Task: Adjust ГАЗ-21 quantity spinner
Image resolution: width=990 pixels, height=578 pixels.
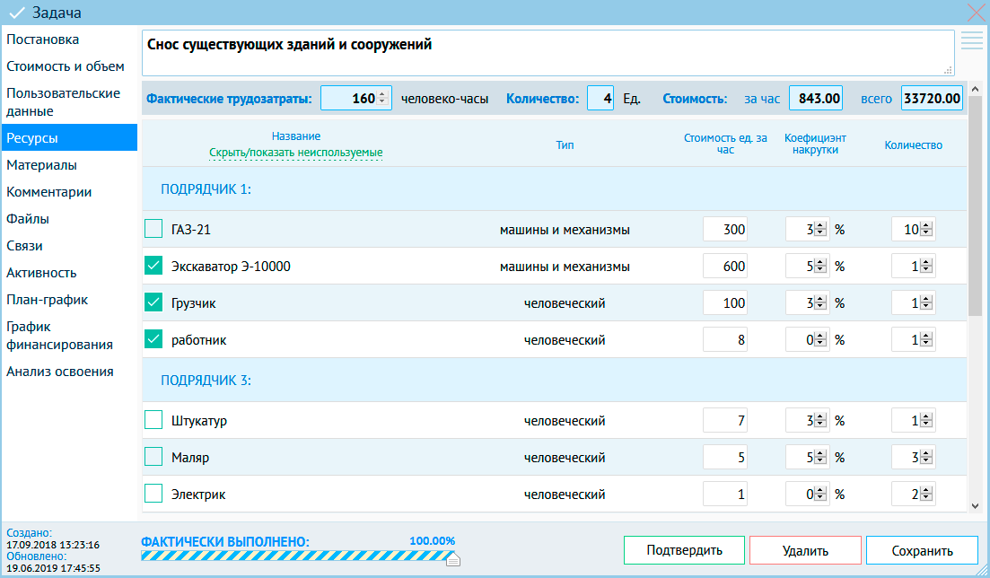Action: [x=926, y=229]
